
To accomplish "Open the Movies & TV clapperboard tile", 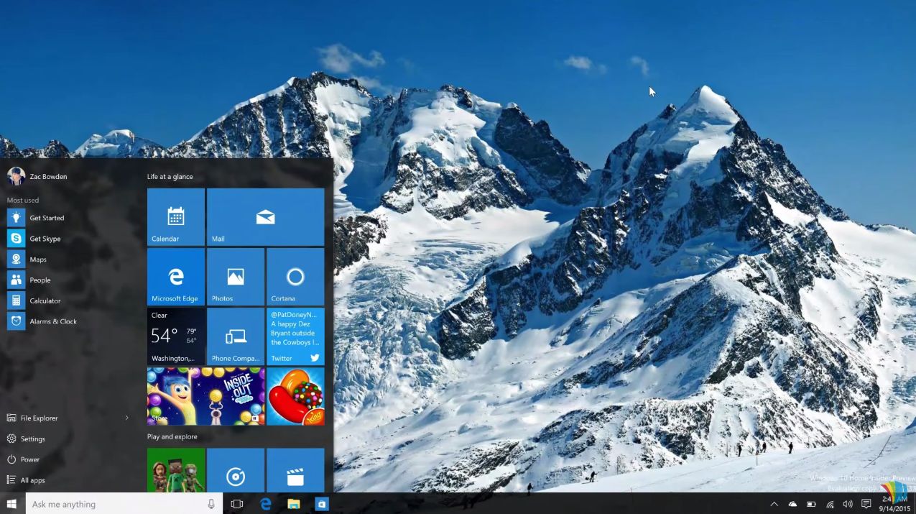I will click(295, 470).
